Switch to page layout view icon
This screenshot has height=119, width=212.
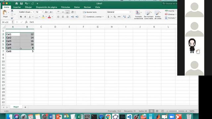(x=157, y=111)
